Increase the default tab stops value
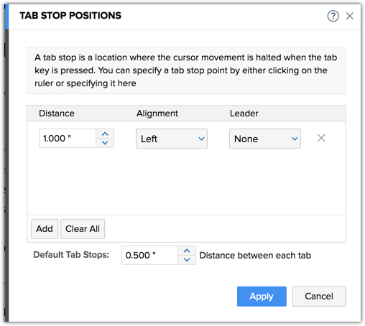Screen dimensions: 365x326 pyautogui.click(x=187, y=251)
